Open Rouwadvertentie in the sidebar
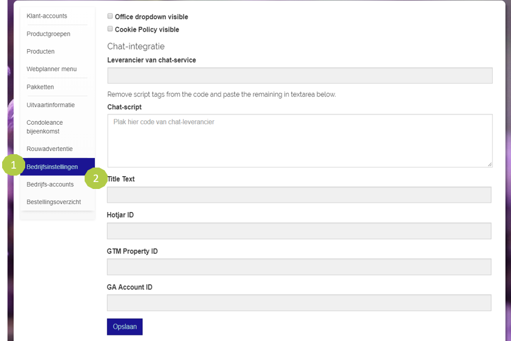This screenshot has height=341, width=511. (x=49, y=149)
